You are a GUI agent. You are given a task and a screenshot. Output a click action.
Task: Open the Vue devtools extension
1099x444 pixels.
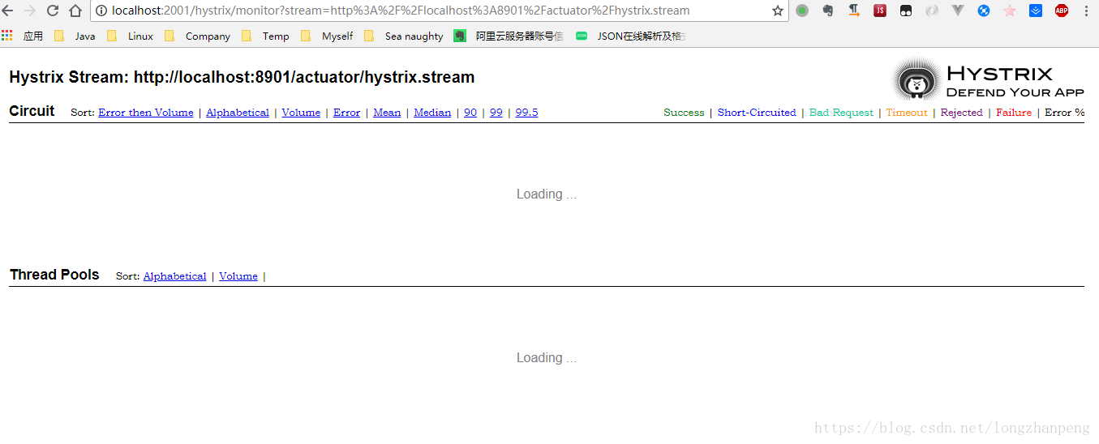tap(958, 11)
